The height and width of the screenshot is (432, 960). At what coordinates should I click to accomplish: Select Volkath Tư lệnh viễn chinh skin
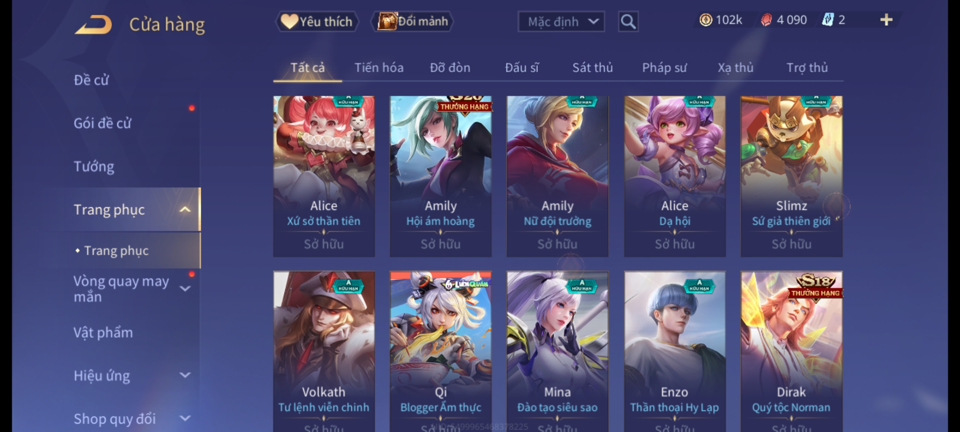324,351
